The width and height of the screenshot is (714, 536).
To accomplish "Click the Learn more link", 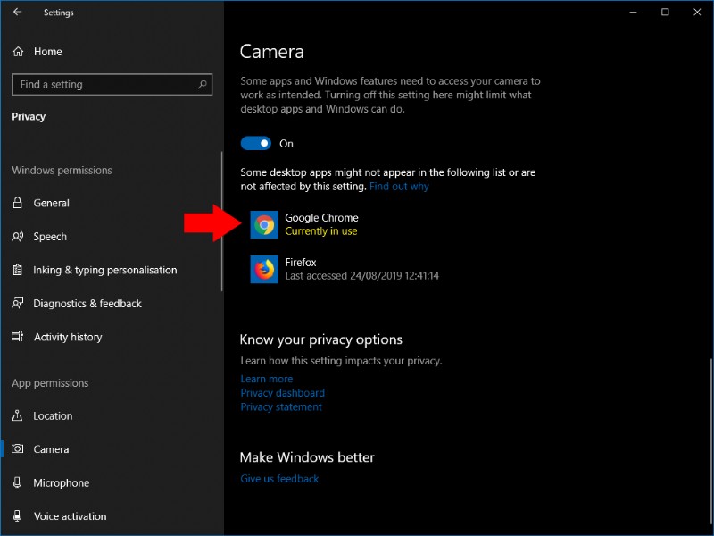I will click(x=266, y=379).
